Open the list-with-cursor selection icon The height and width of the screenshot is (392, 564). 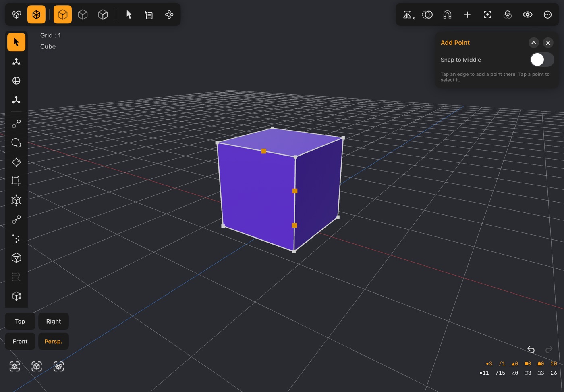(149, 15)
